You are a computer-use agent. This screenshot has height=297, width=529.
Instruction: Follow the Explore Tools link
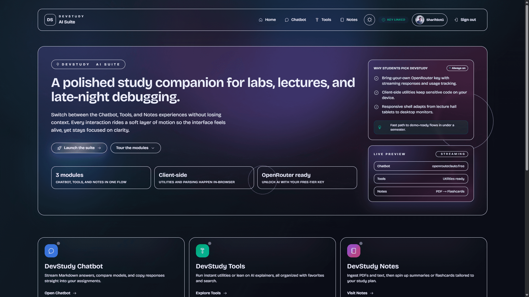(x=211, y=293)
